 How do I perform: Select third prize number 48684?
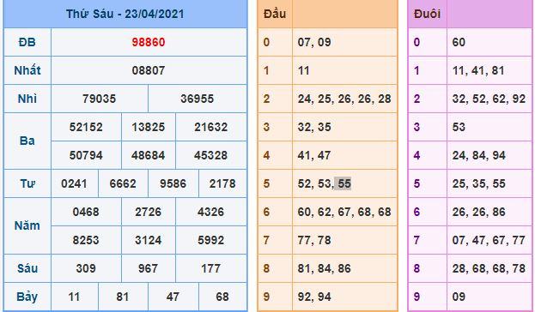[149, 155]
